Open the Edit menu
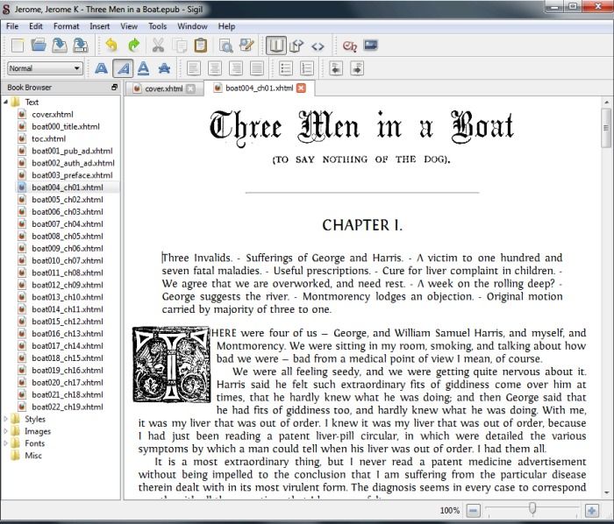This screenshot has height=524, width=614. [36, 26]
